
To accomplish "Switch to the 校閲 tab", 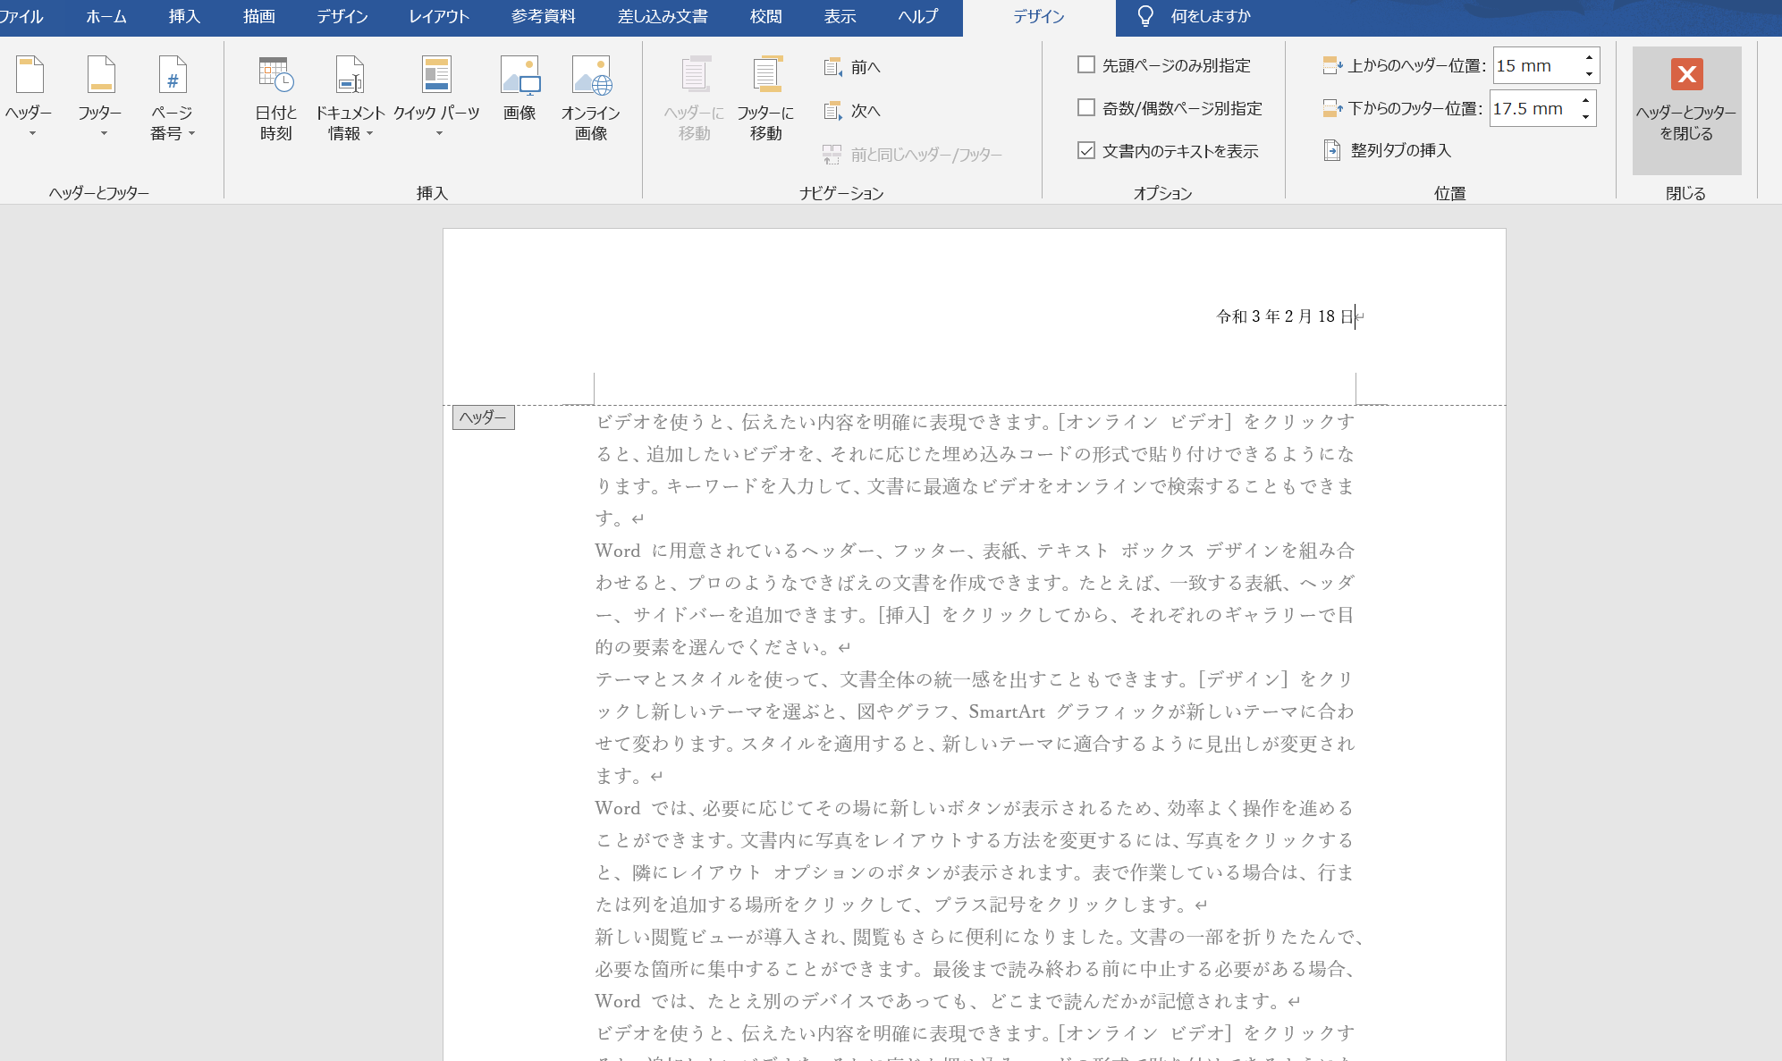I will tap(766, 16).
